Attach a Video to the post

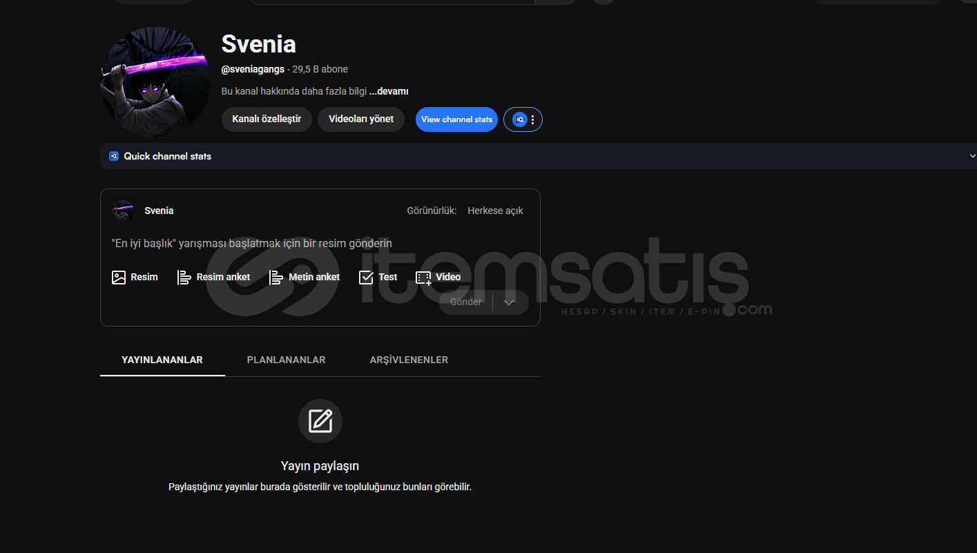click(x=438, y=277)
